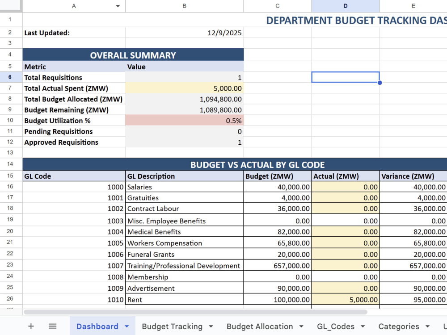Click the 'Gratuities' description cell

click(x=185, y=198)
